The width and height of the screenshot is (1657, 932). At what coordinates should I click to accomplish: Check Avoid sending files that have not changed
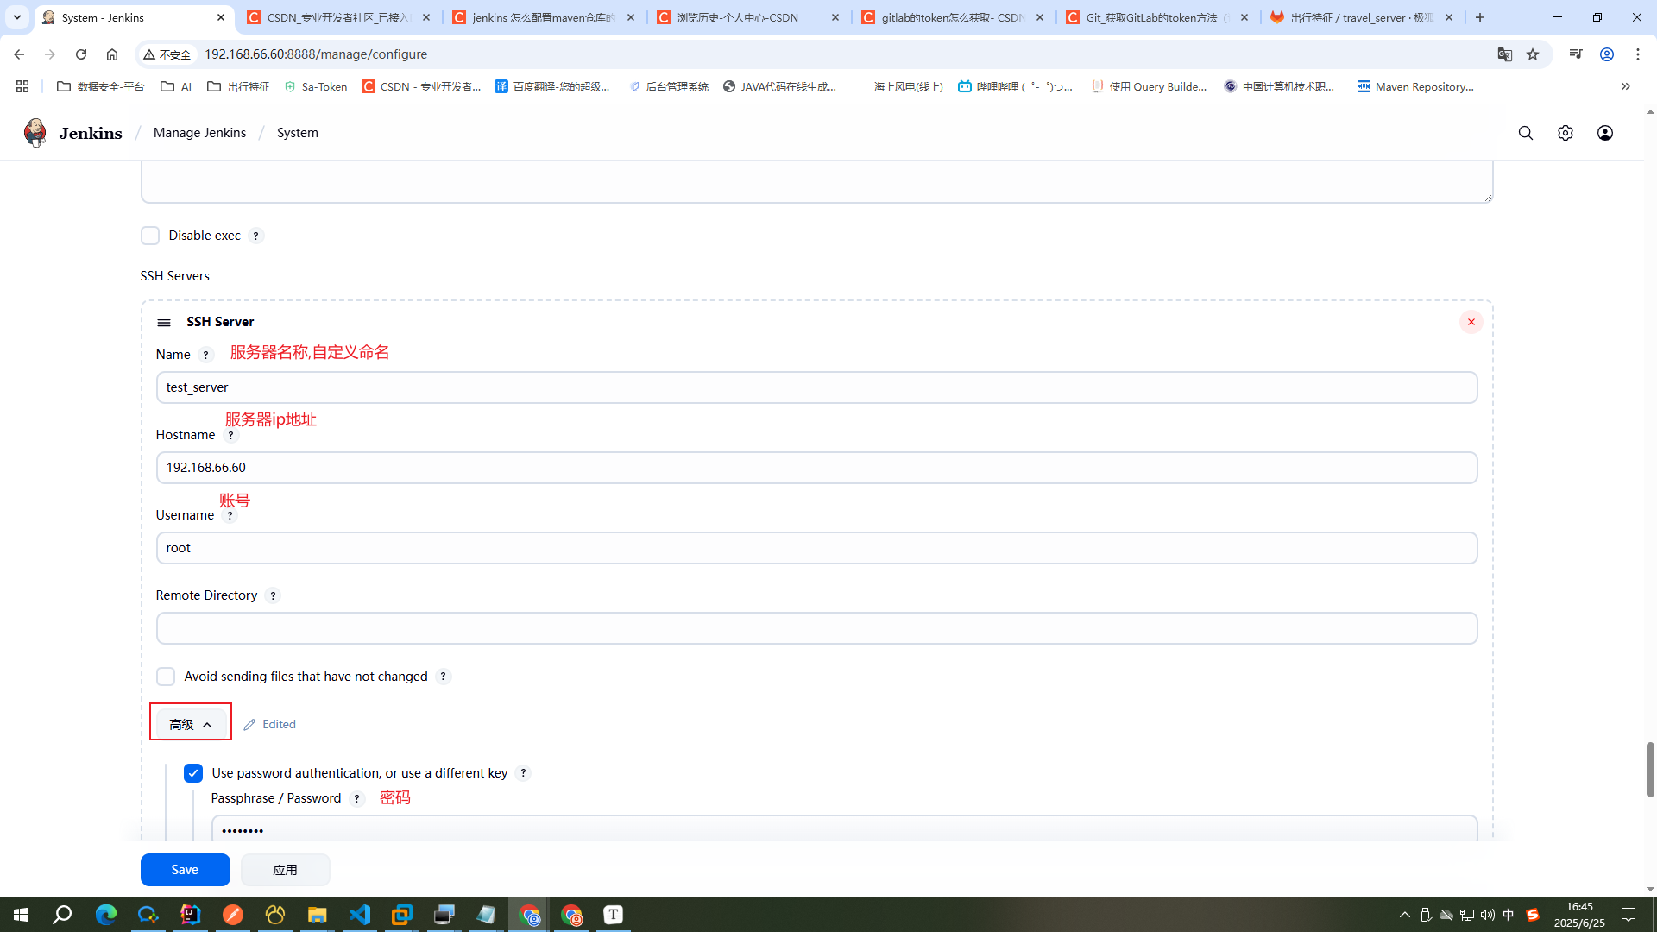[166, 677]
